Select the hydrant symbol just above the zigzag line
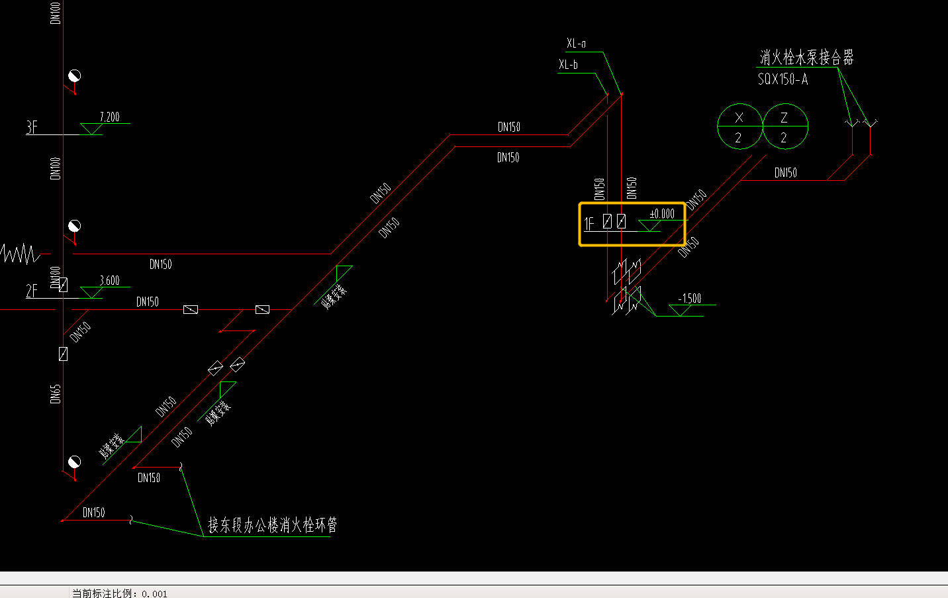The width and height of the screenshot is (948, 598). click(74, 226)
